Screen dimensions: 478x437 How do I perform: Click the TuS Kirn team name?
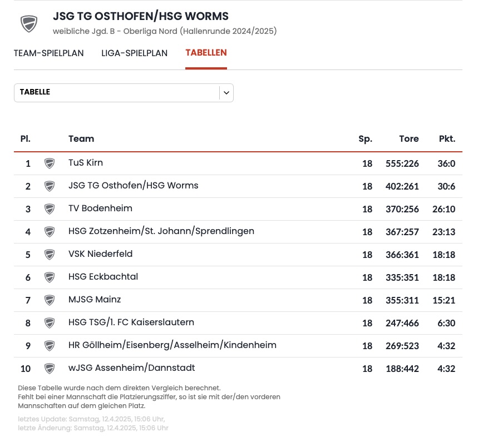(x=85, y=163)
